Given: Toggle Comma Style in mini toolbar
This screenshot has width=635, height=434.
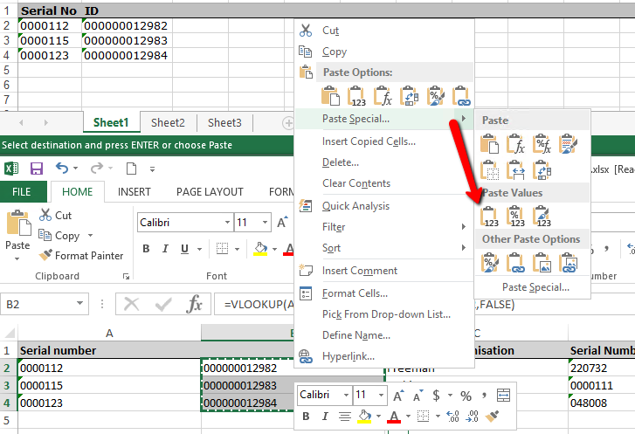Looking at the screenshot, I should click(x=484, y=395).
